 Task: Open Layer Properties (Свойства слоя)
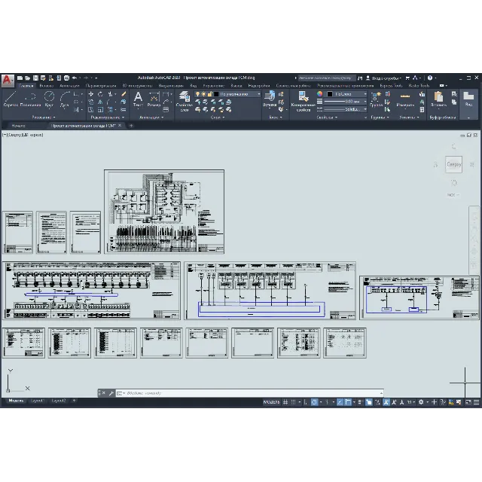click(x=184, y=101)
